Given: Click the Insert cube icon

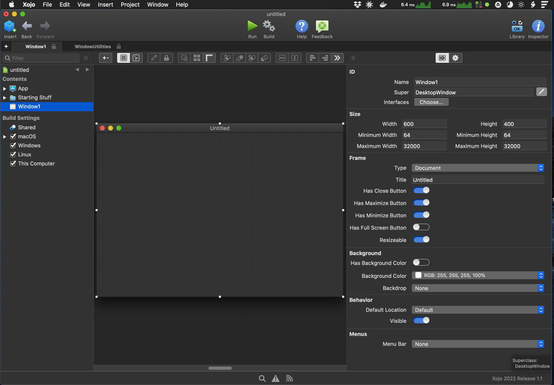Looking at the screenshot, I should [x=10, y=26].
